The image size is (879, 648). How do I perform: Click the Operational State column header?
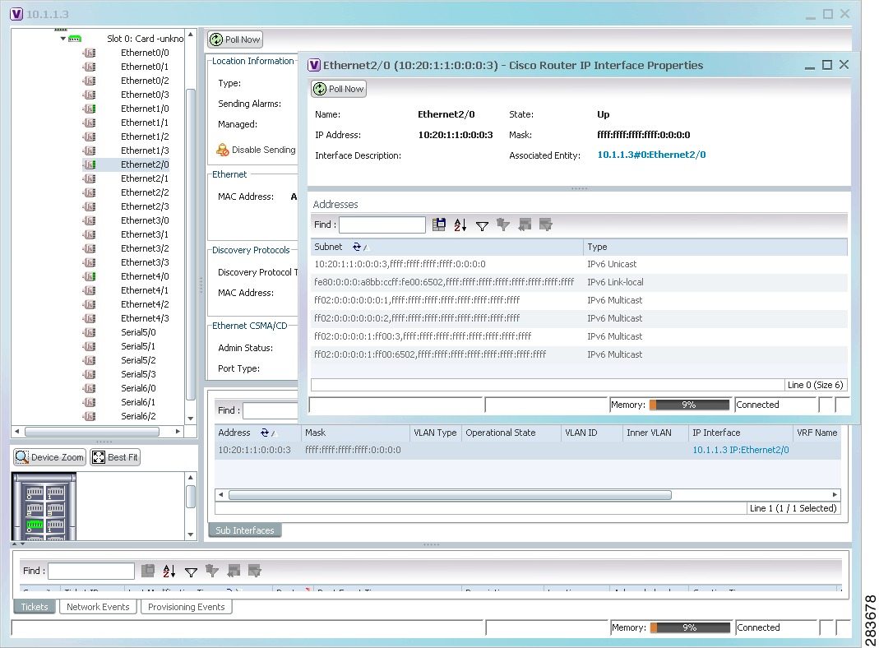pos(511,433)
